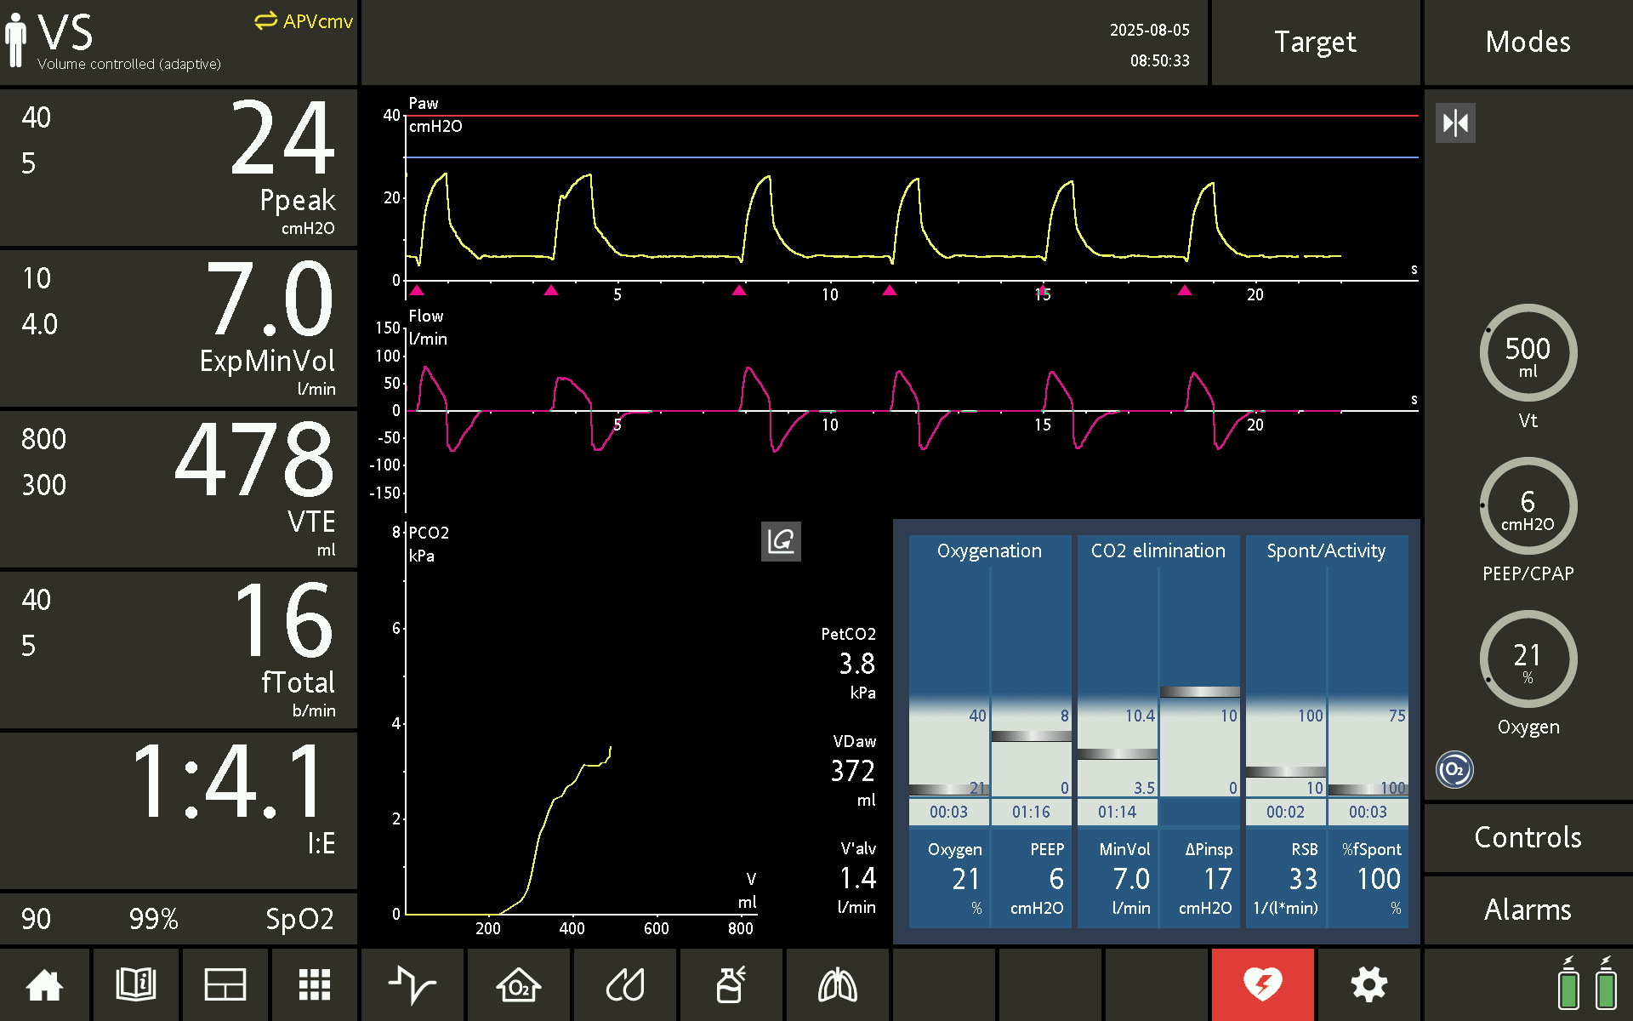Viewport: 1633px width, 1021px height.
Task: Open the Modes menu
Action: 1528,42
